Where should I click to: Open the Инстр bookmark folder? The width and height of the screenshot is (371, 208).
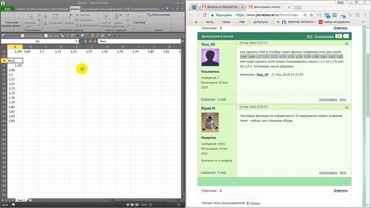point(207,22)
